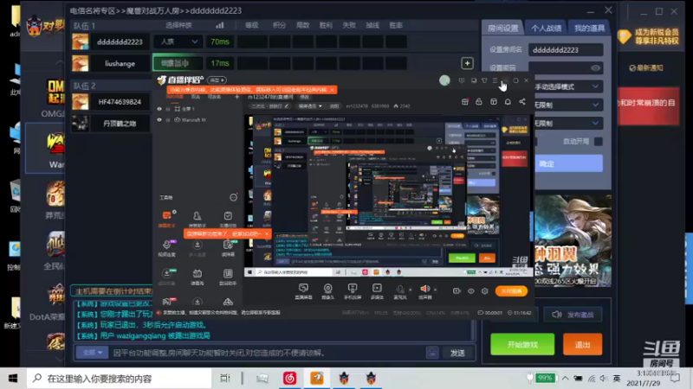This screenshot has width=693, height=389.
Task: Click the green start game button
Action: click(522, 344)
